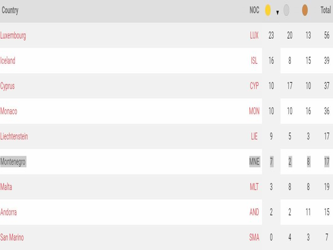Click the LUX NOC code link

coord(254,36)
